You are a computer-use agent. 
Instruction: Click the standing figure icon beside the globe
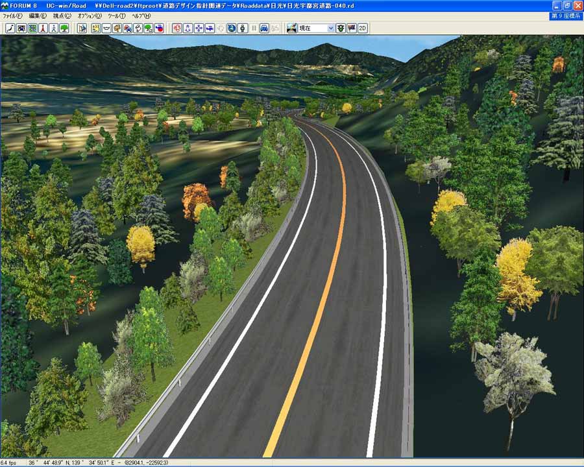coord(243,29)
